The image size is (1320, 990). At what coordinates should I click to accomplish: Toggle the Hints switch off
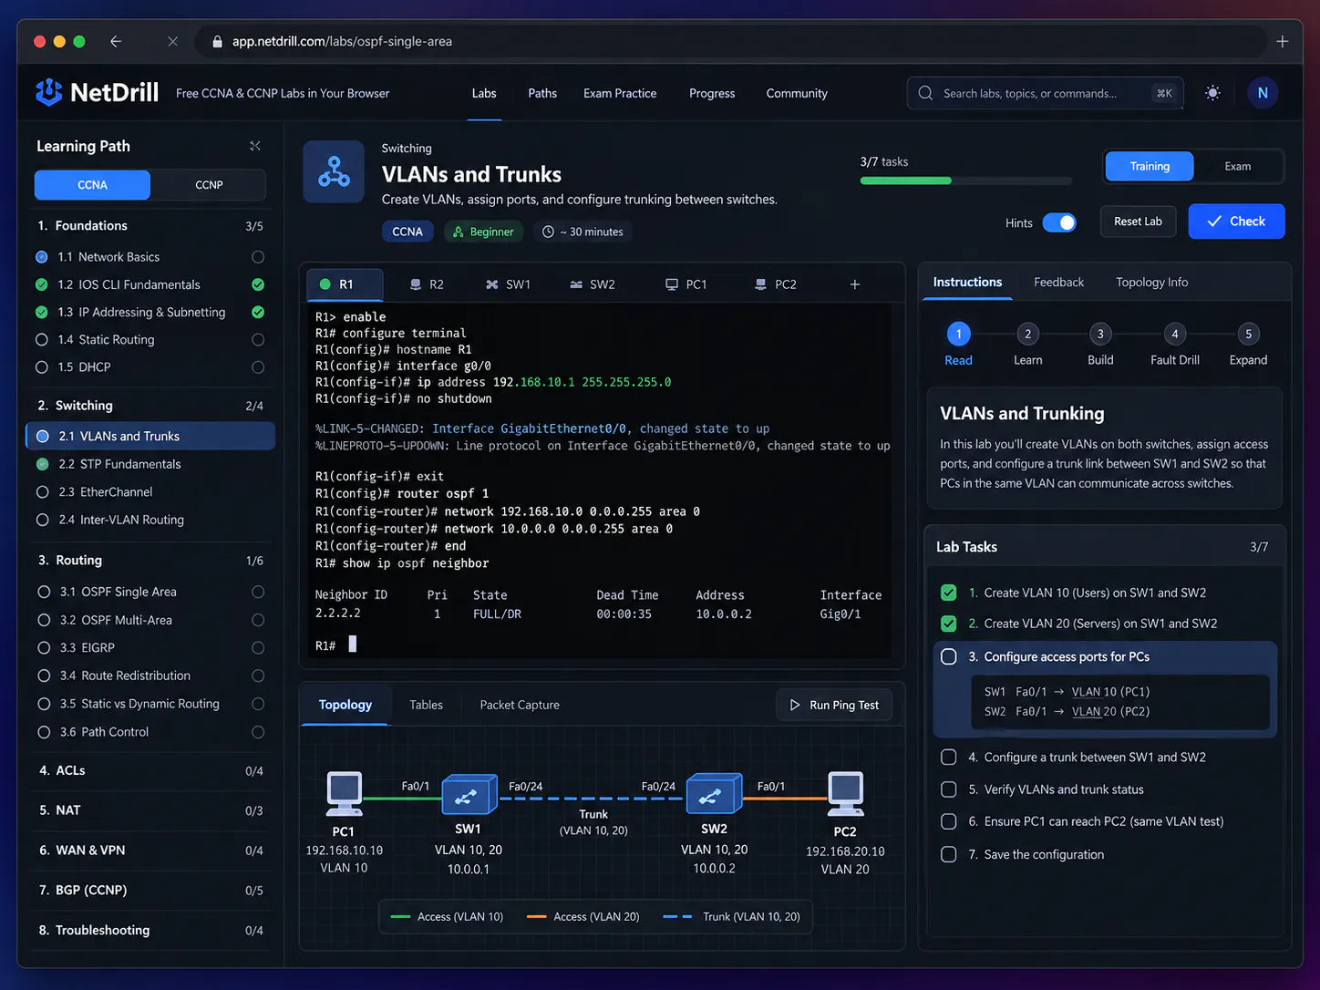(x=1059, y=222)
